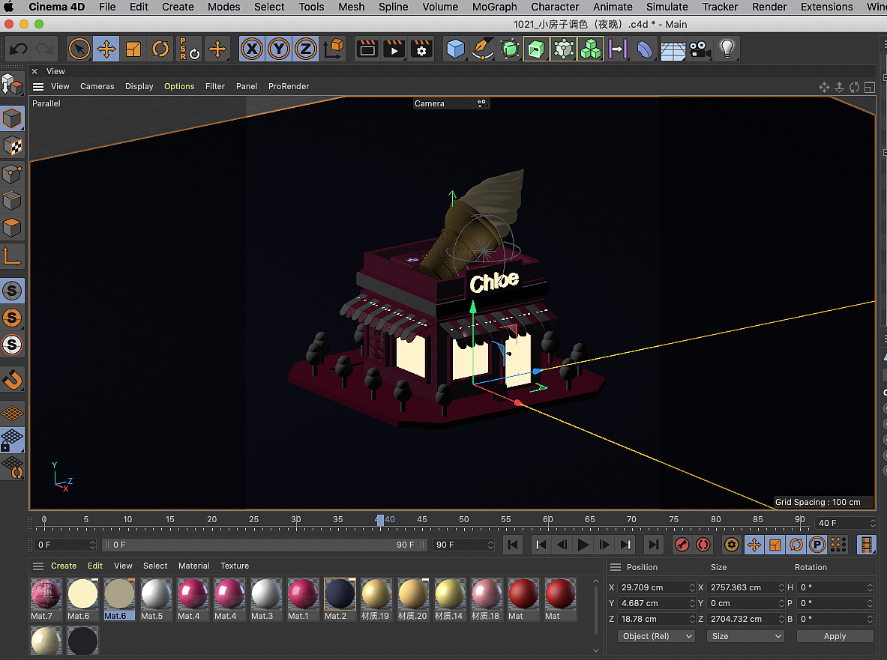Toggle the viewport maximize icon
The width and height of the screenshot is (887, 660).
point(870,87)
